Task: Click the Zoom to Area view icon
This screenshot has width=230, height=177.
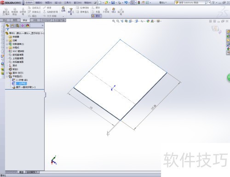Action: pos(118,21)
